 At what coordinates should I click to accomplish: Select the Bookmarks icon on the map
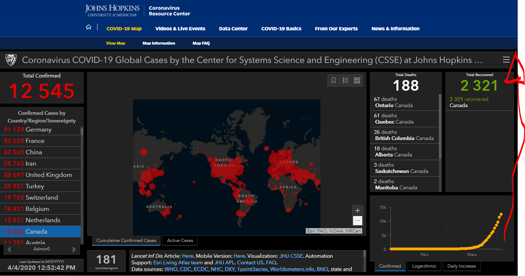(334, 80)
